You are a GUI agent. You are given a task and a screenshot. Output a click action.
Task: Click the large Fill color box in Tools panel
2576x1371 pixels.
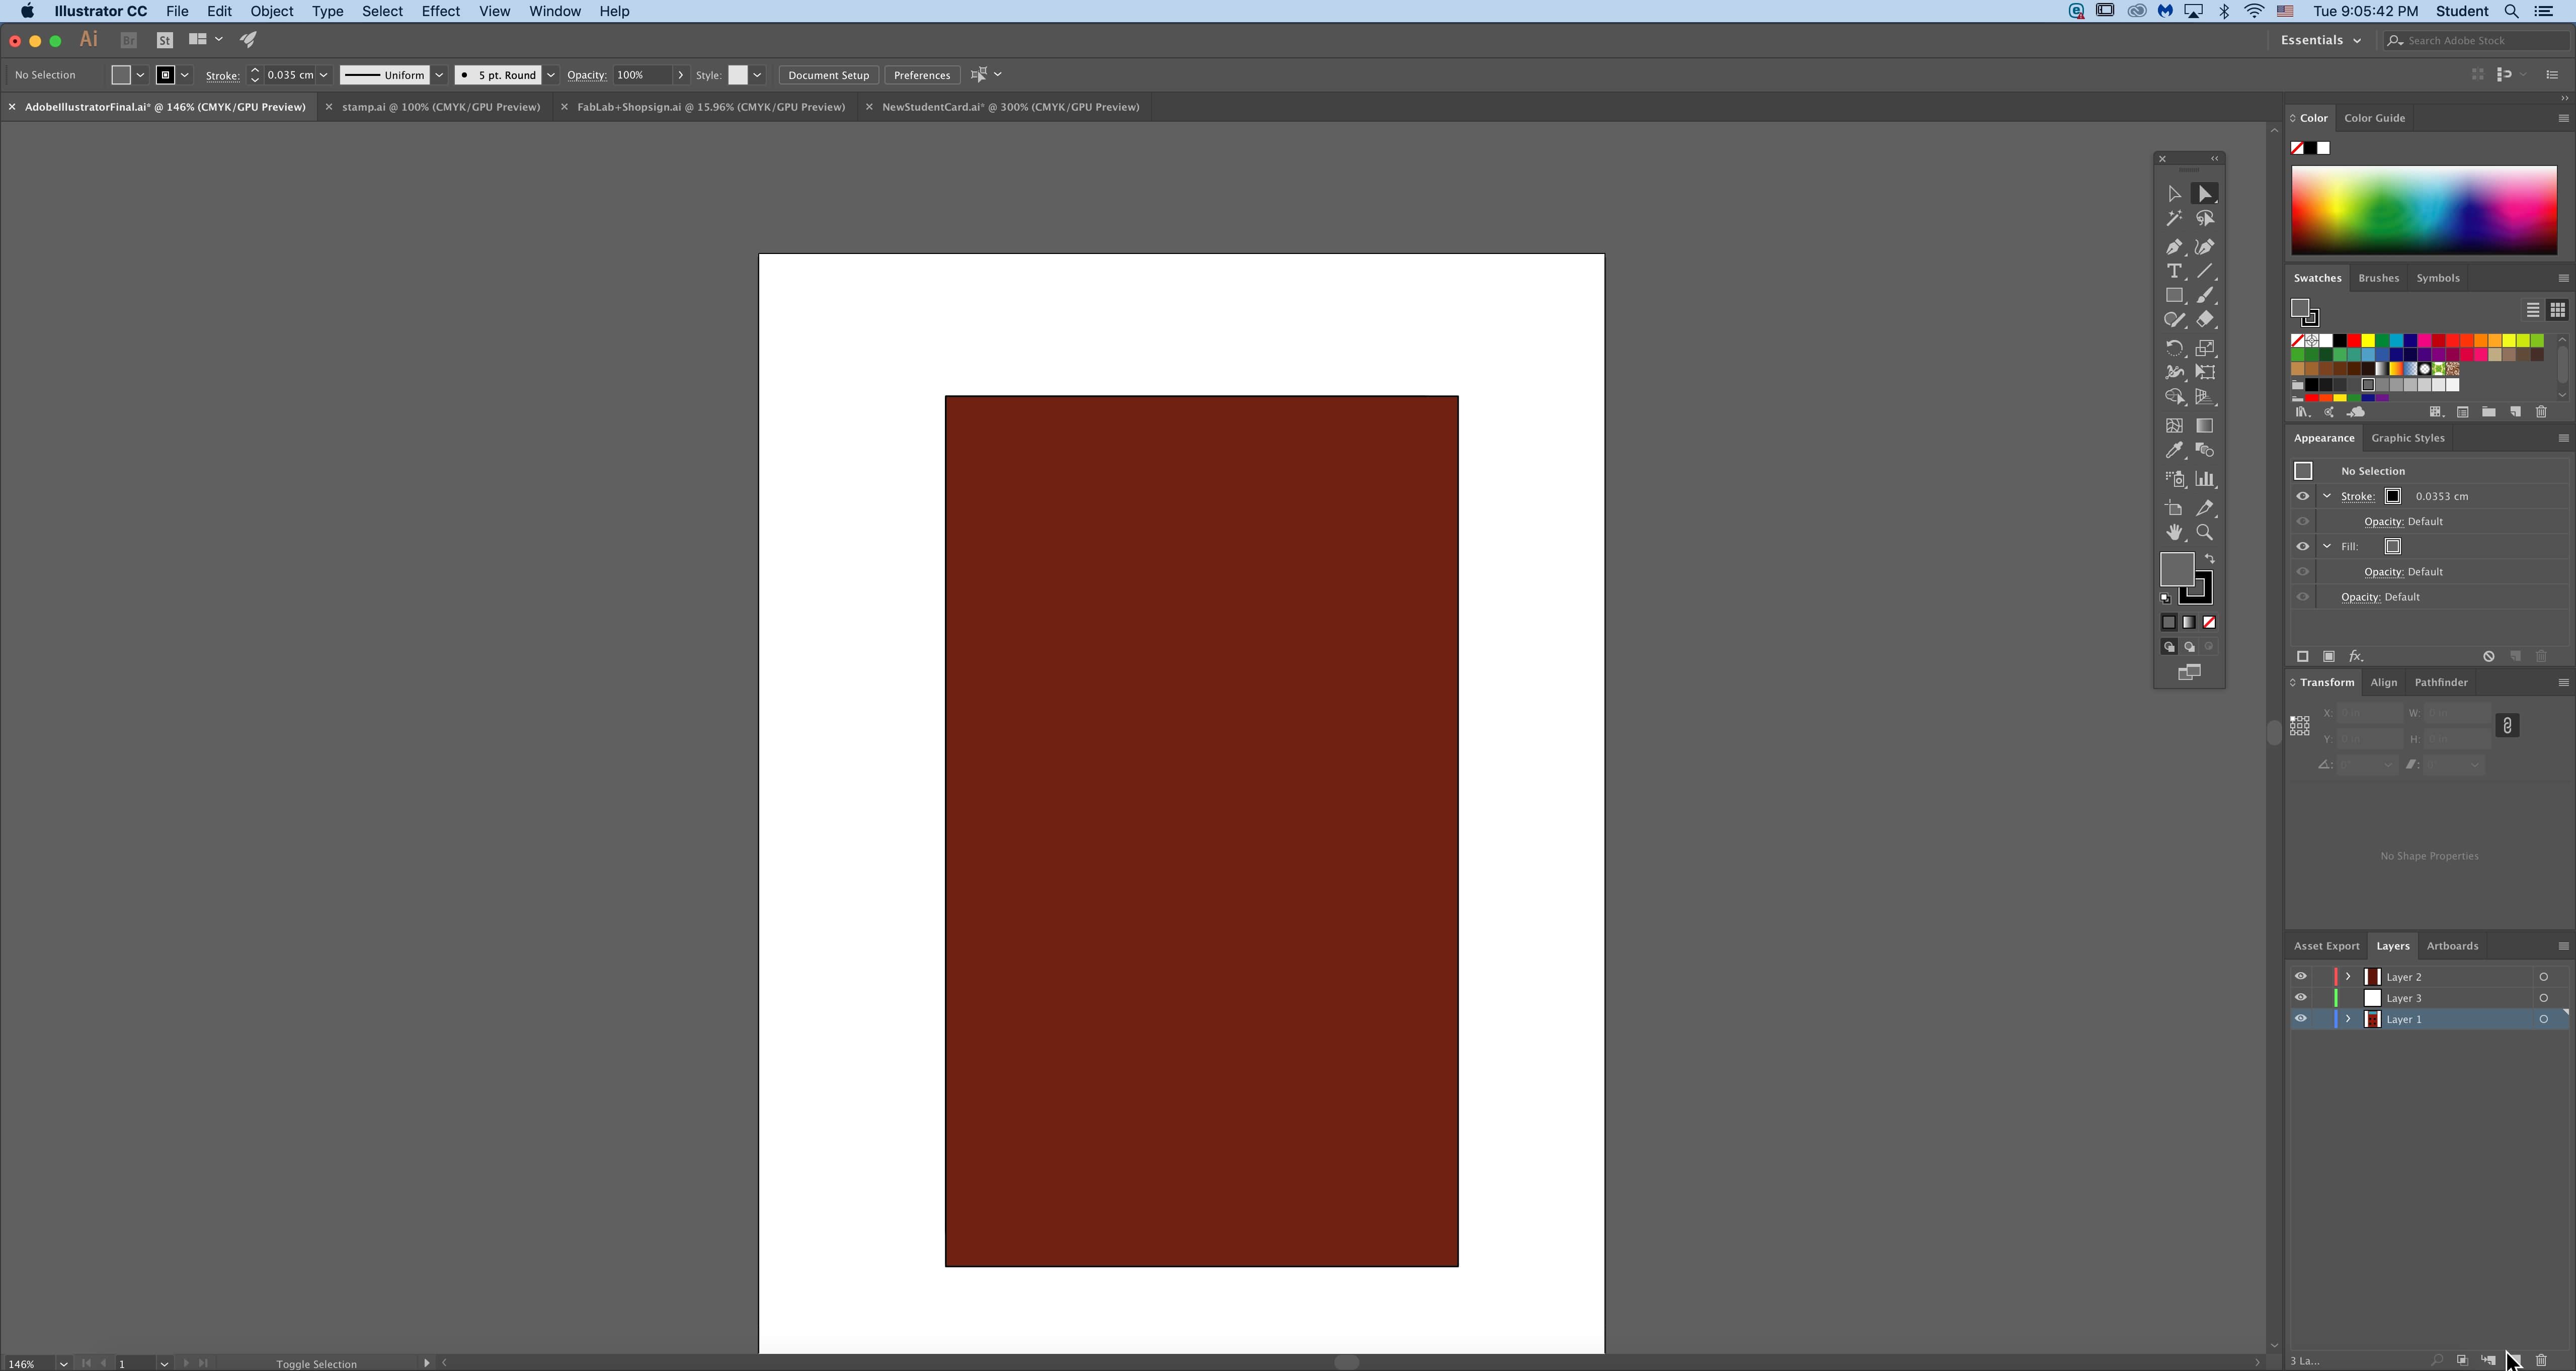[x=2177, y=570]
